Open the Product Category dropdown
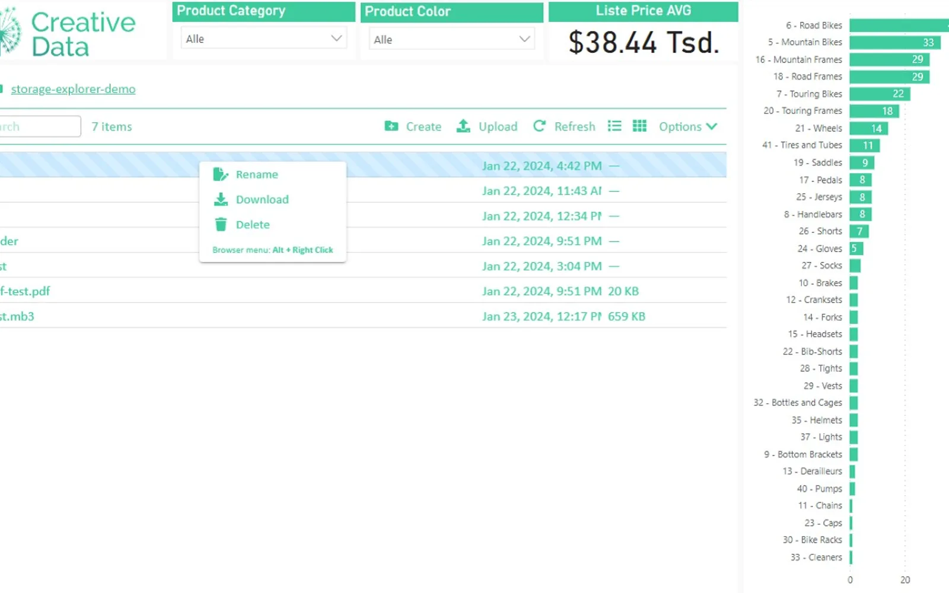 click(263, 39)
